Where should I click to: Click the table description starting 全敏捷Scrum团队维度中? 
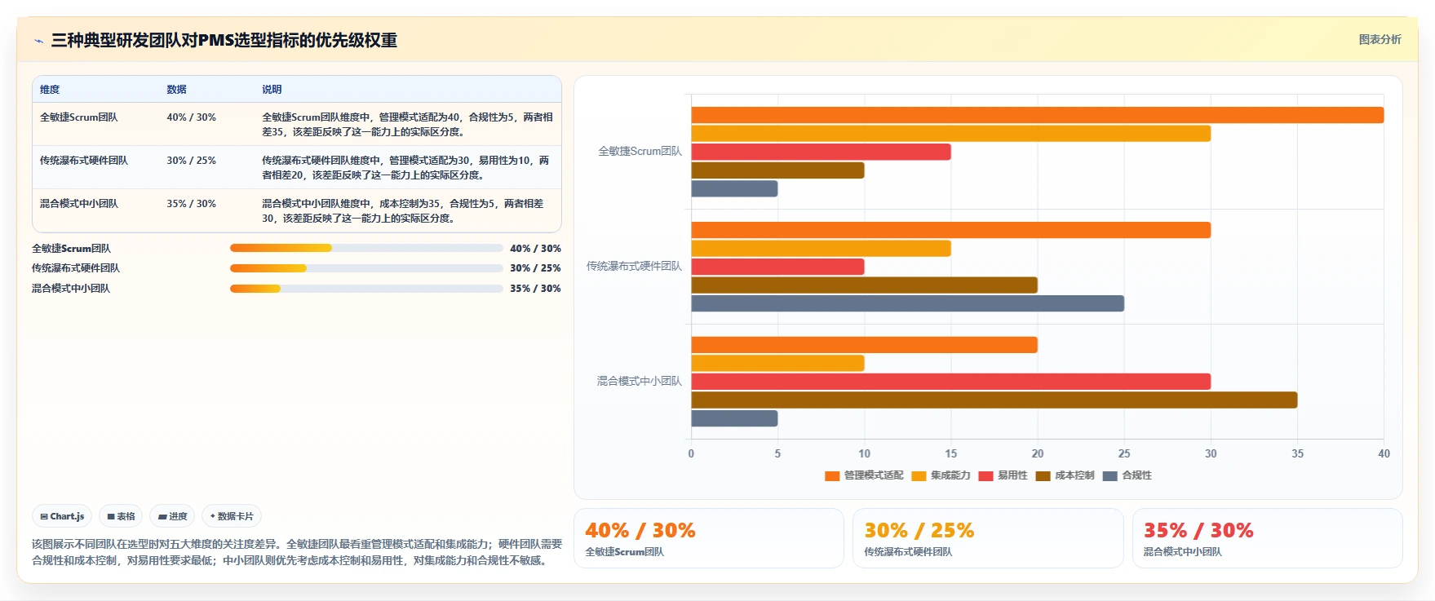[407, 125]
